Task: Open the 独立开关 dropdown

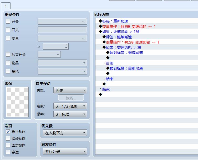Action: coord(49,54)
